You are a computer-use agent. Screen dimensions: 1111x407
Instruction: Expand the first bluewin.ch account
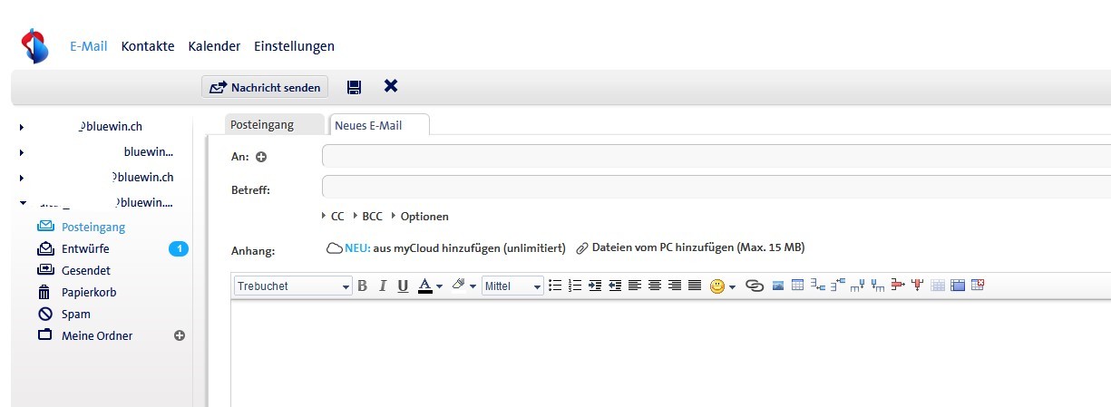pyautogui.click(x=22, y=128)
